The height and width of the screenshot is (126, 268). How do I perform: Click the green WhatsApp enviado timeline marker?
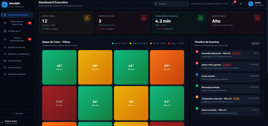(197, 86)
